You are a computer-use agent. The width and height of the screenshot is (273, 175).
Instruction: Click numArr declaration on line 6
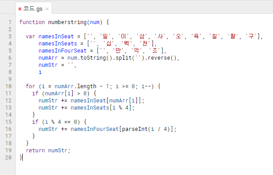(x=48, y=58)
